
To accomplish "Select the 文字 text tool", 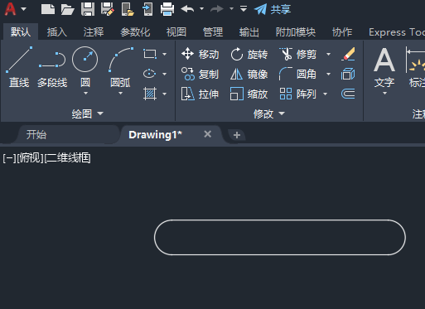I will 384,67.
